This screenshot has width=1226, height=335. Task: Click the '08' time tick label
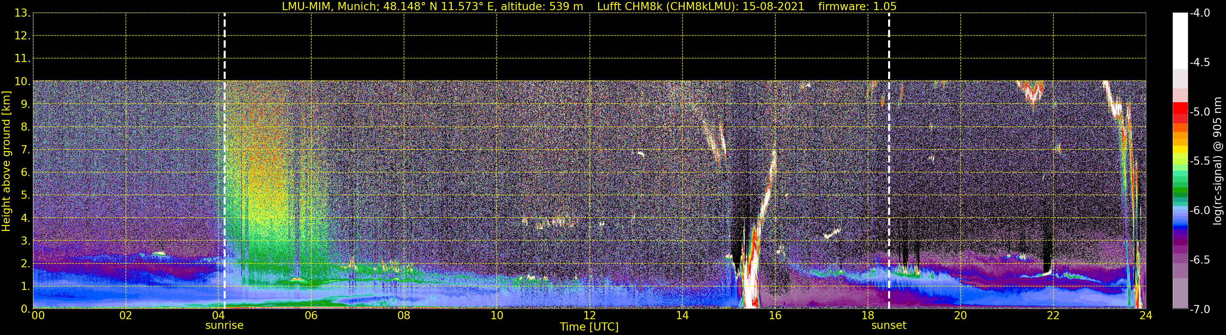[404, 316]
